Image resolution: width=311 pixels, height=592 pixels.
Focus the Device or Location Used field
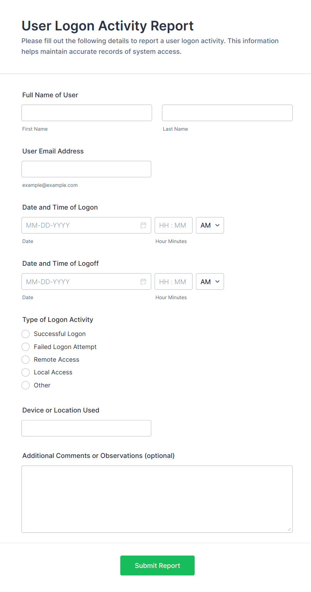(x=86, y=428)
